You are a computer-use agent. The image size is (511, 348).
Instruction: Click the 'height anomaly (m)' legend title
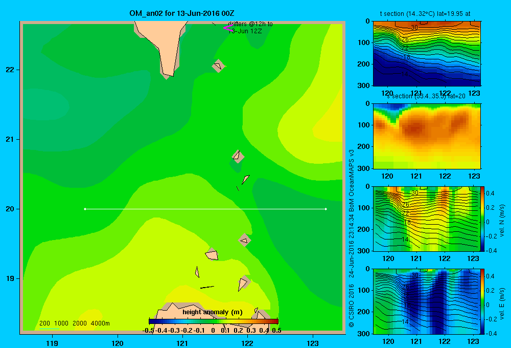pyautogui.click(x=213, y=312)
